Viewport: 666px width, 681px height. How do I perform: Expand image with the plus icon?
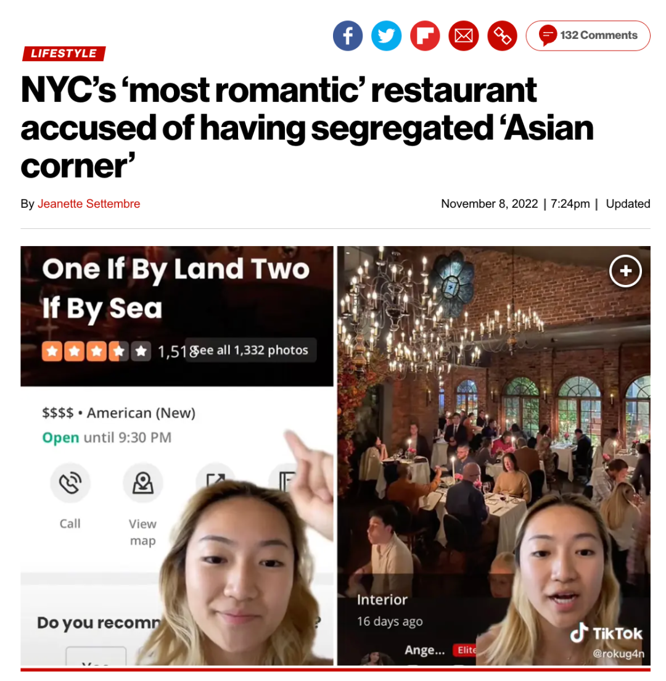point(625,271)
